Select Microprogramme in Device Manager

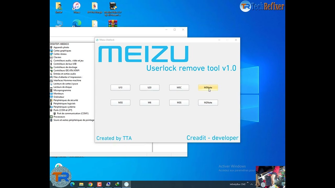tap(62, 90)
